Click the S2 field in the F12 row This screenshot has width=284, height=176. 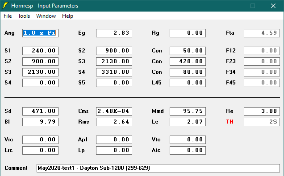tap(114, 51)
